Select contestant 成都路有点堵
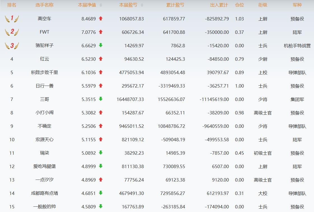This screenshot has height=212, width=314. (45, 193)
